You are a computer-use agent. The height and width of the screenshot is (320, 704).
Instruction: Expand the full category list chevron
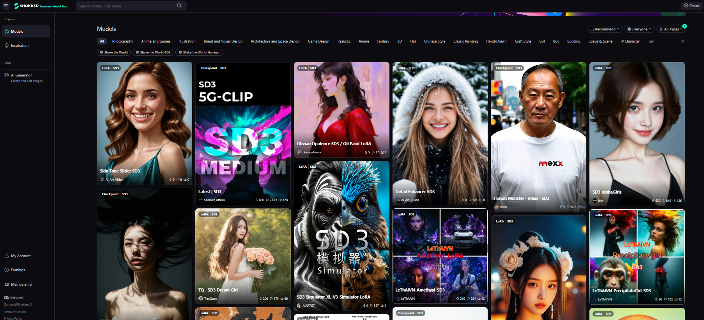(682, 41)
